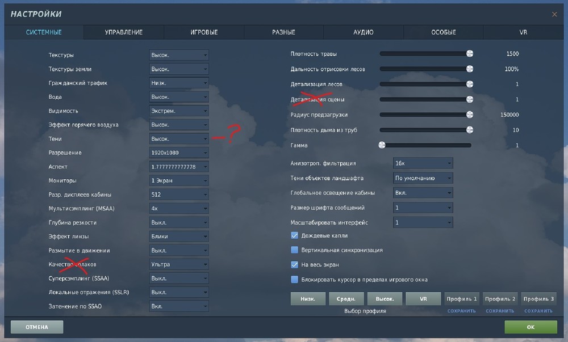Close the Настройки window with the X icon
The image size is (568, 342).
point(554,14)
